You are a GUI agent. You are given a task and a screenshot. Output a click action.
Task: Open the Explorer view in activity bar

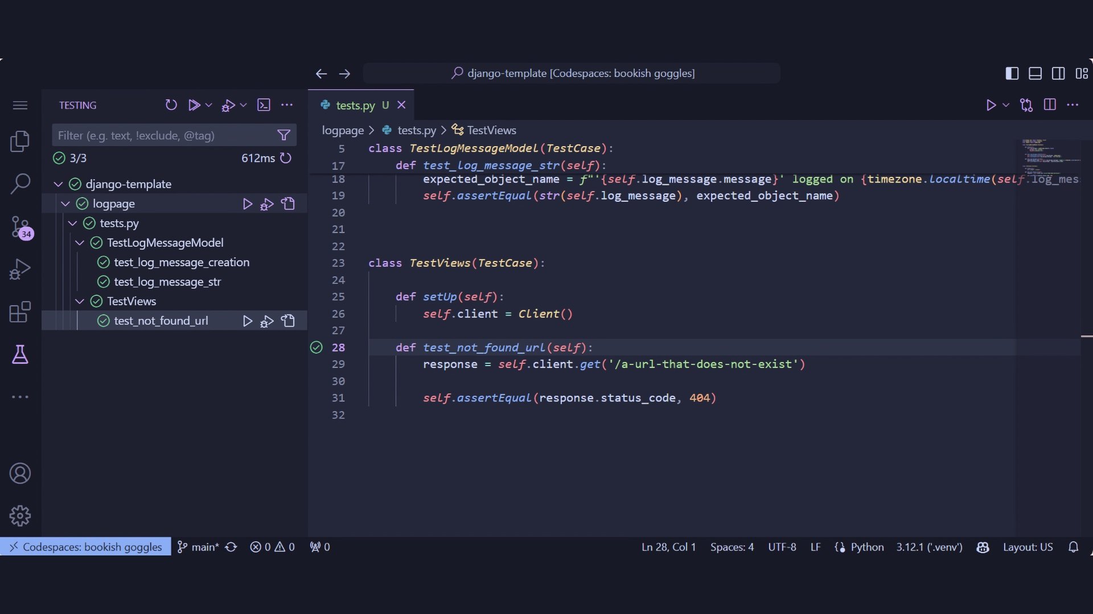[20, 141]
